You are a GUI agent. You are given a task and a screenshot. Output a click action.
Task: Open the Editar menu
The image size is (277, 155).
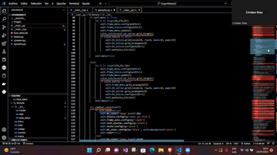tap(24, 3)
